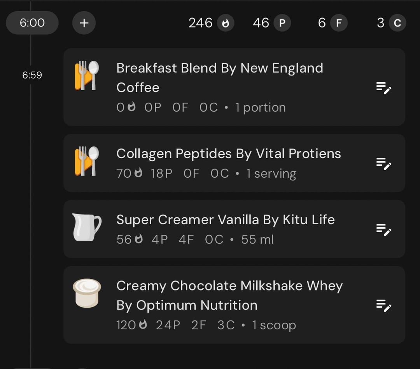Screen dimensions: 420x369
Task: Select the fork and spoon icon for Coffee
Action: [87, 75]
